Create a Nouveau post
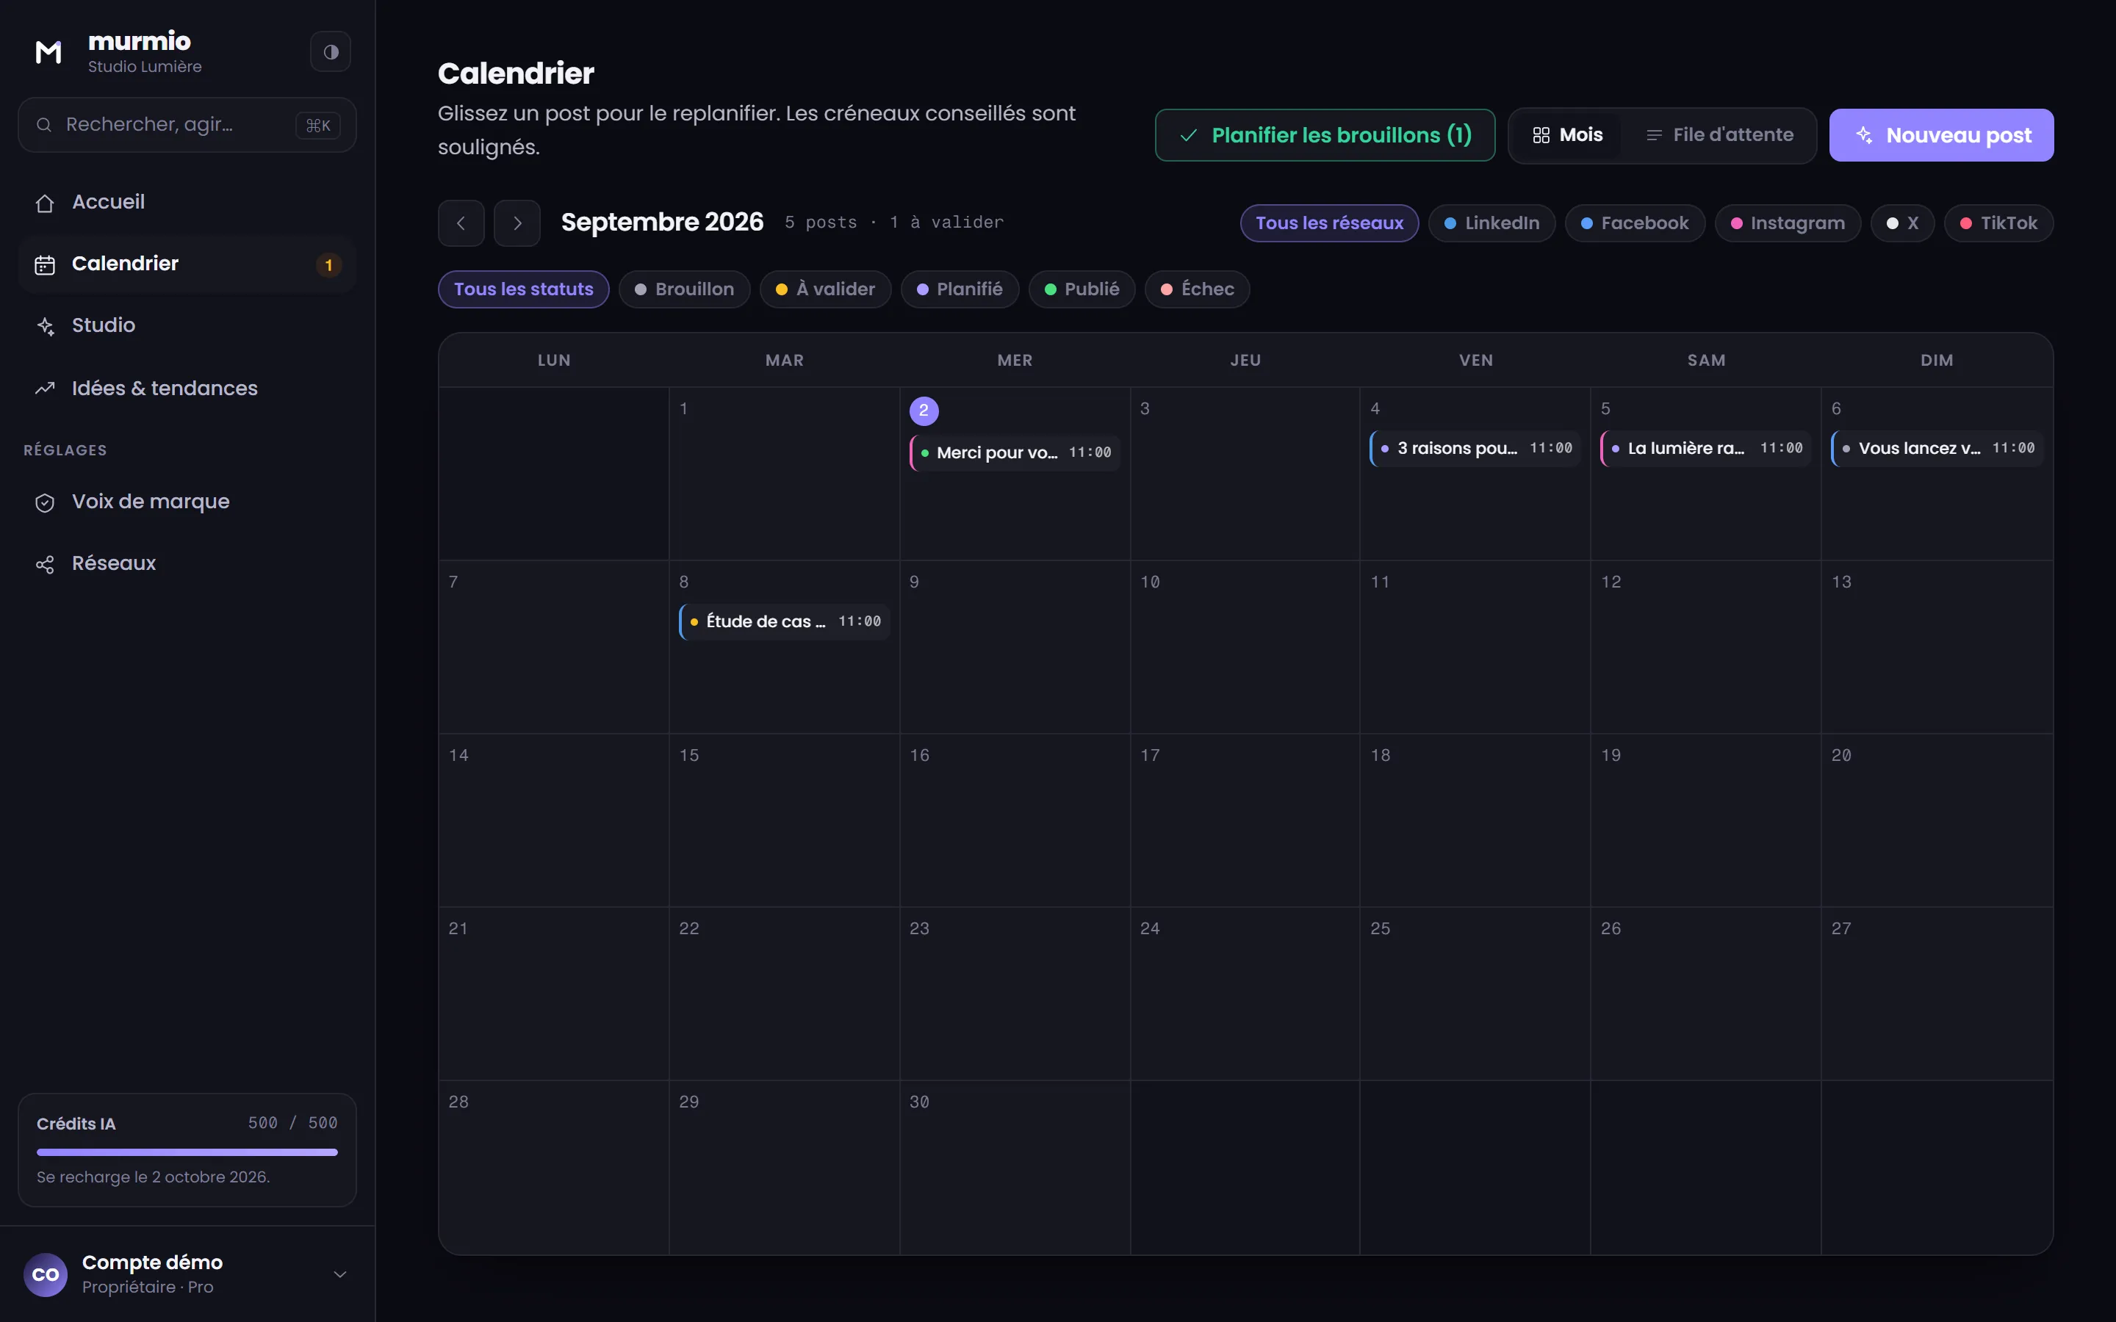Viewport: 2116px width, 1322px height. [1941, 136]
